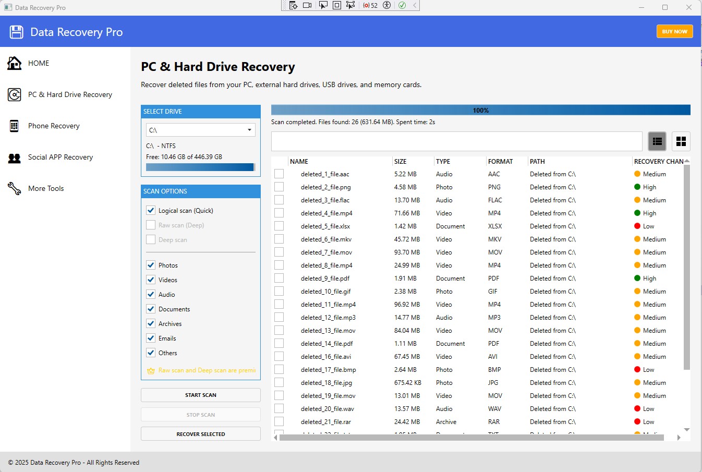The height and width of the screenshot is (472, 702).
Task: Uncheck the Photos file type checkbox
Action: 151,265
